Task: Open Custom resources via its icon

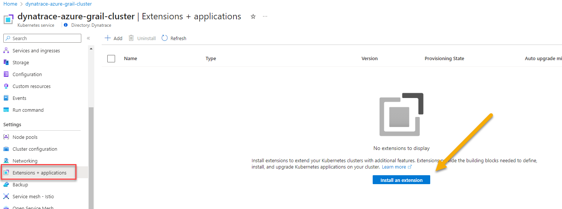Action: [6, 86]
